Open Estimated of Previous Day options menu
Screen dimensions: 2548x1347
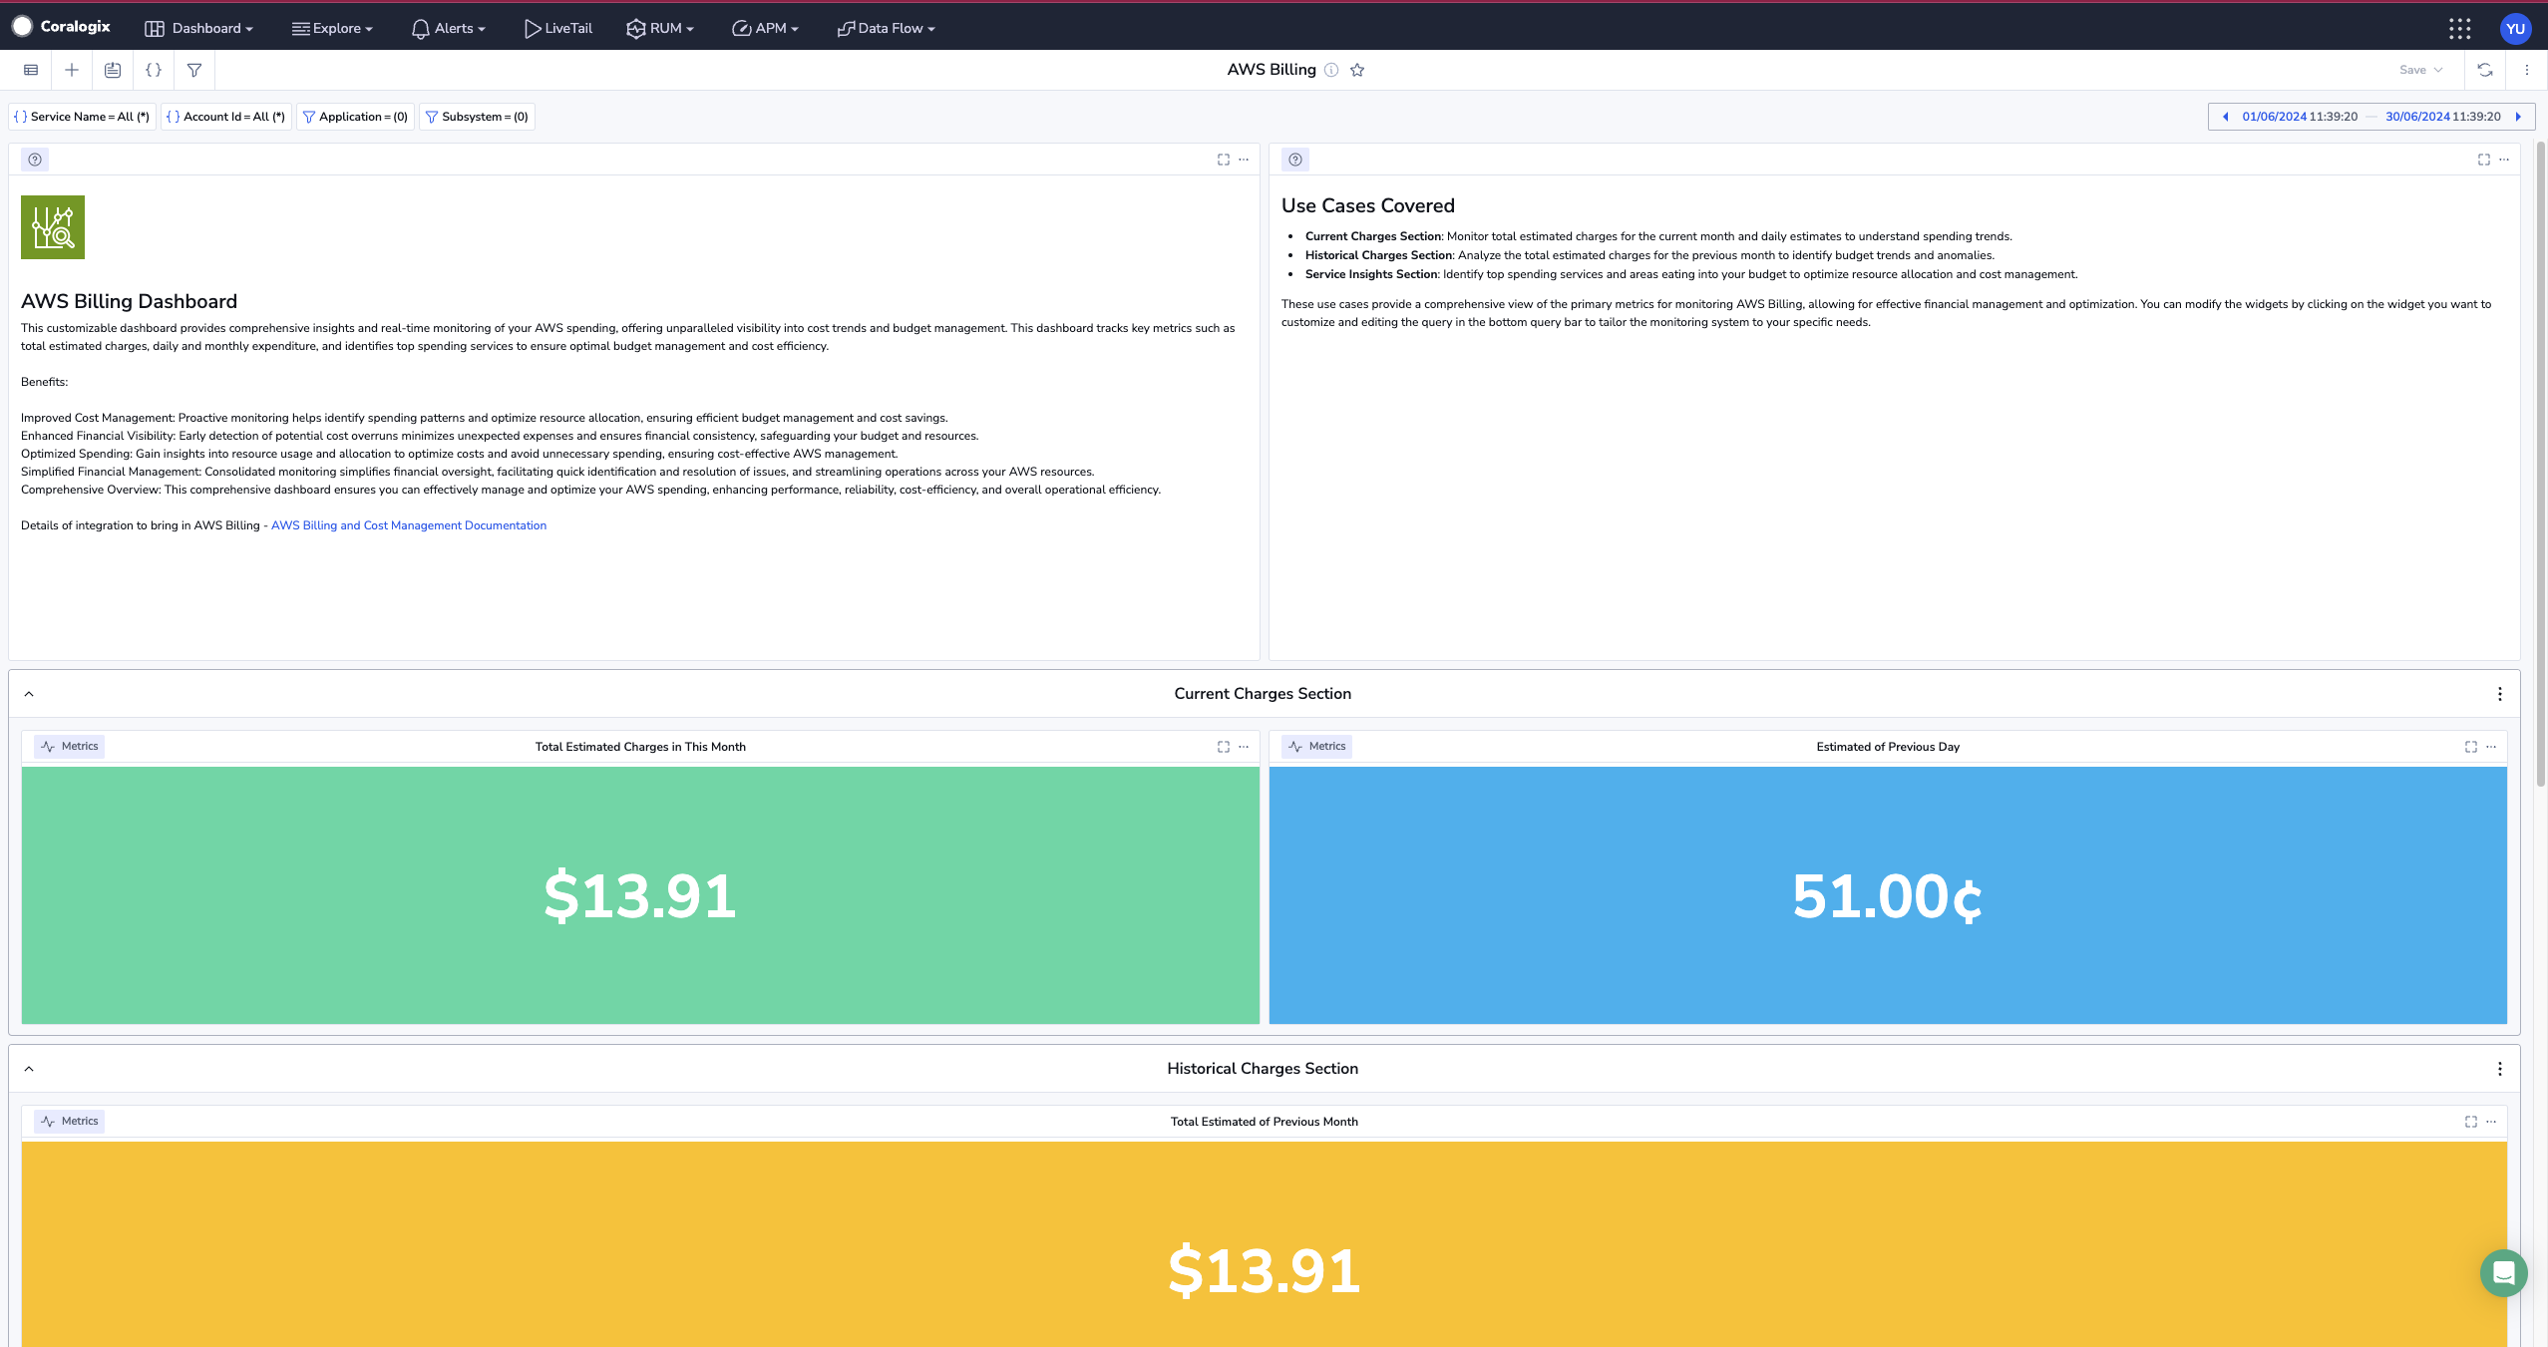2491,747
